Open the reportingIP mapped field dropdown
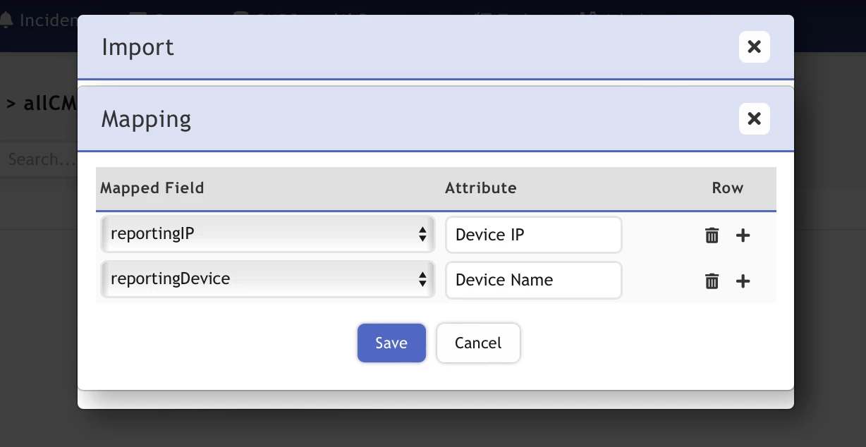 (x=267, y=234)
